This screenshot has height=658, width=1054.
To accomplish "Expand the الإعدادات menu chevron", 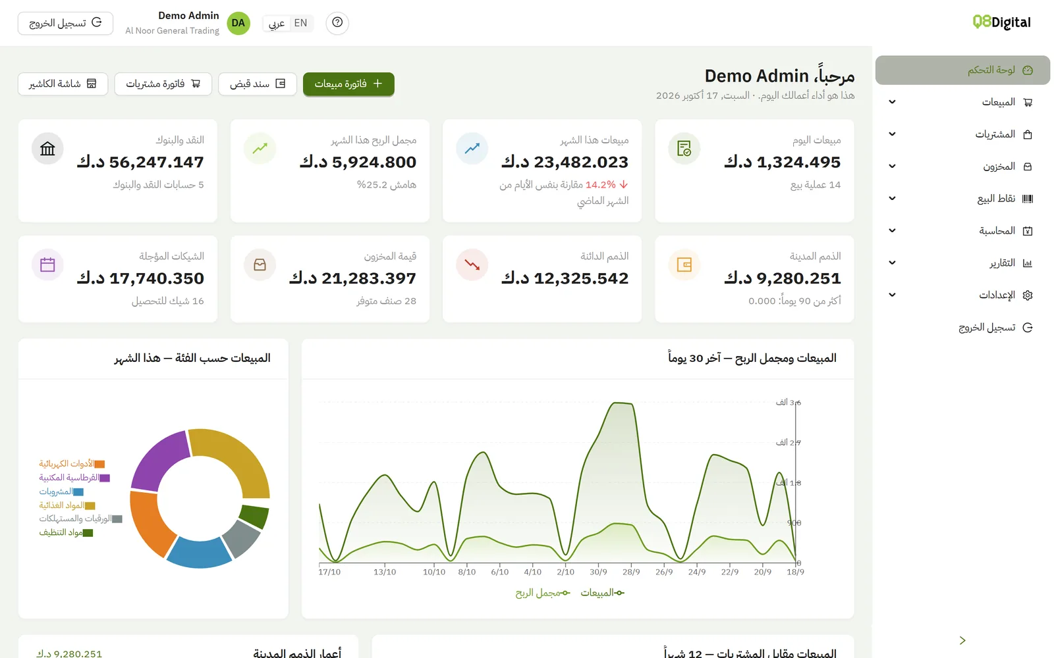I will (892, 295).
